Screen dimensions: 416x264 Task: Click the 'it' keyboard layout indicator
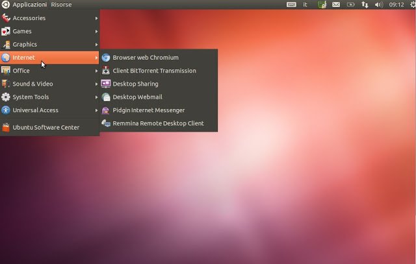click(x=305, y=5)
